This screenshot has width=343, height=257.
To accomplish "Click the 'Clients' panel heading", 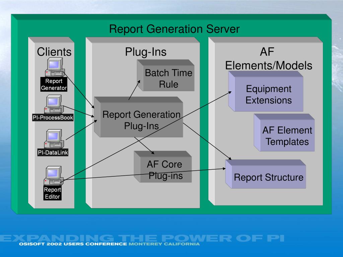I will point(54,52).
